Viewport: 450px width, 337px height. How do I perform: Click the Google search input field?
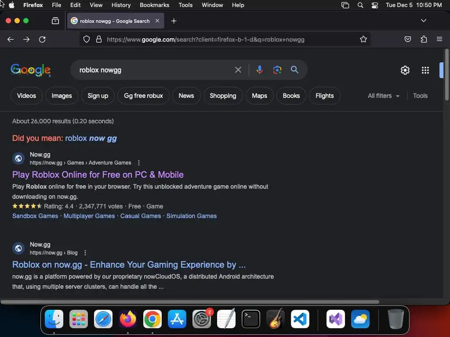[155, 70]
